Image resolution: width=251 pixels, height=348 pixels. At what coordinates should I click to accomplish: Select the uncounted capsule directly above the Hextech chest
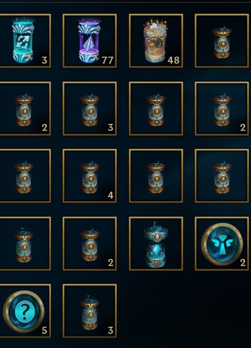tap(156, 176)
